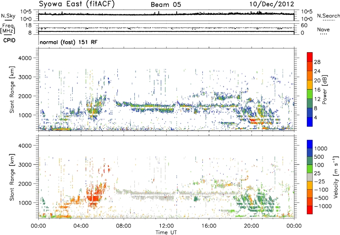Click the dark blue bottom Power colorbar segment

coord(310,122)
